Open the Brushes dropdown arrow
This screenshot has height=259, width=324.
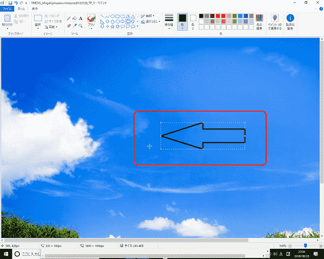(x=91, y=28)
